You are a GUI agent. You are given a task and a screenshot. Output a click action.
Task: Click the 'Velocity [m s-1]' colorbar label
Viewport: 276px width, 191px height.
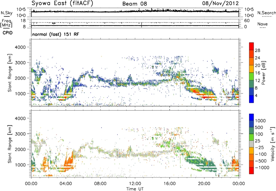pyautogui.click(x=273, y=144)
